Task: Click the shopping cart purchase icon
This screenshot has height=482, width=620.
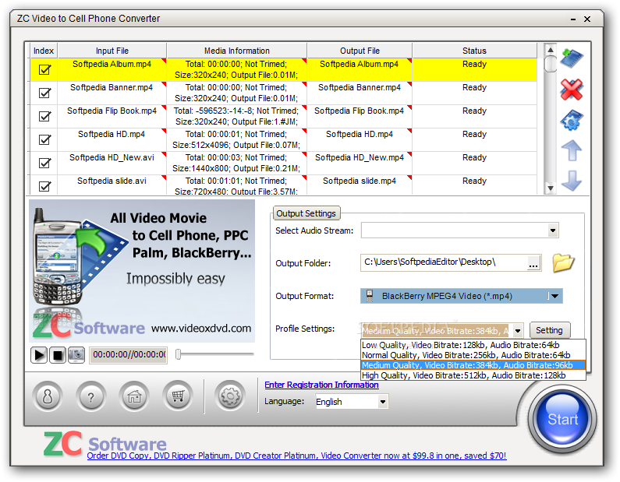Action: [x=178, y=396]
